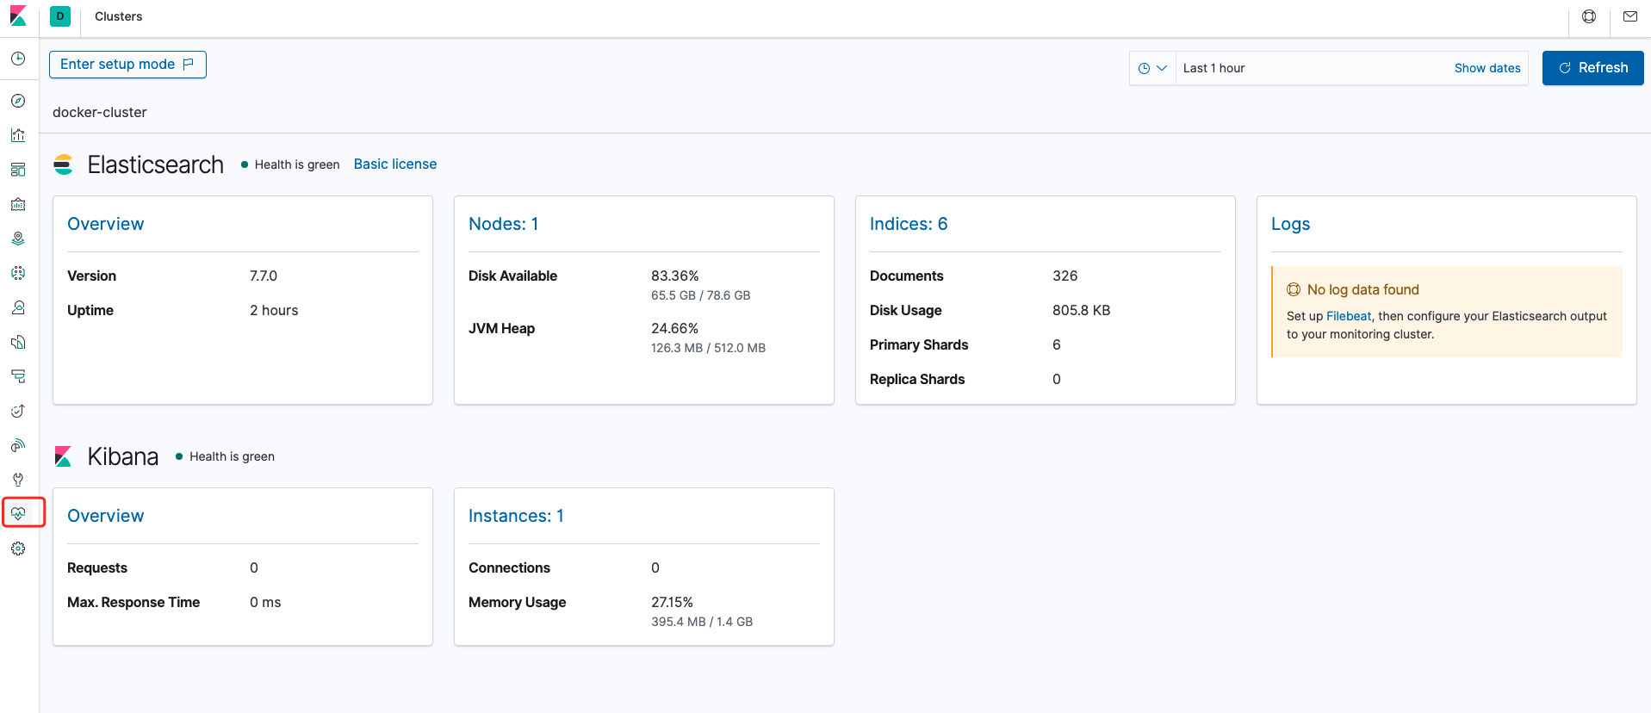1651x713 pixels.
Task: Click the Clusters breadcrumb
Action: (119, 16)
